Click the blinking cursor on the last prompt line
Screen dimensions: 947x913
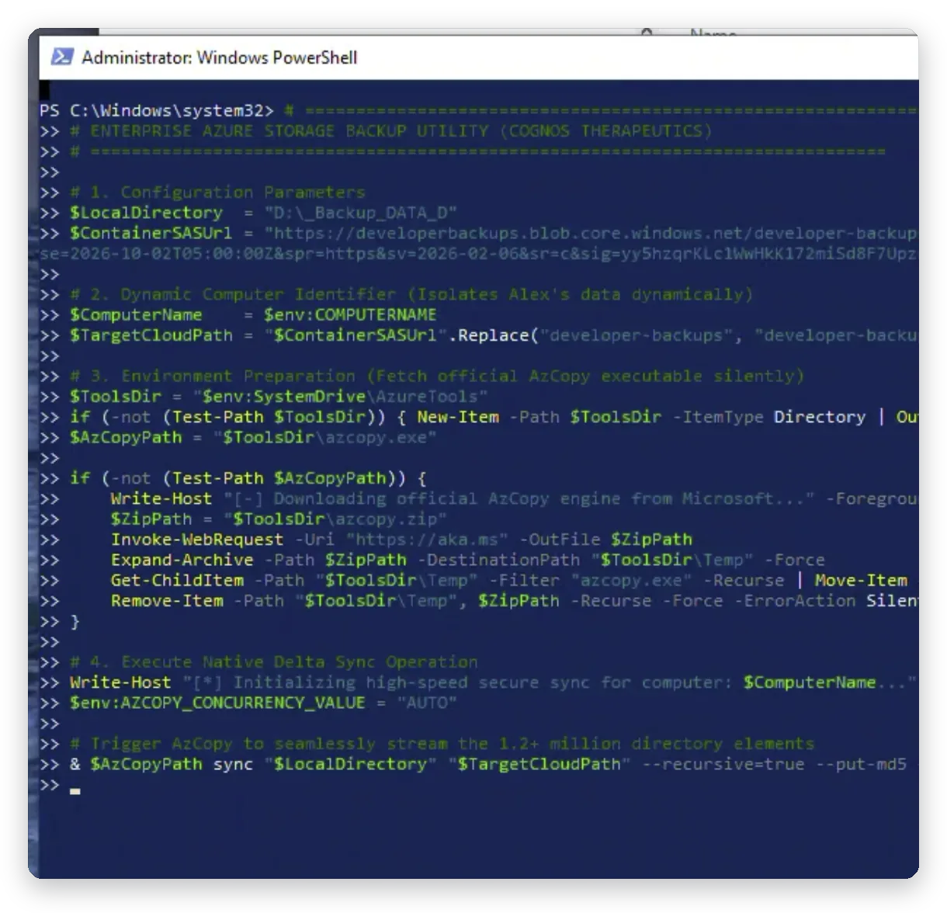click(75, 791)
